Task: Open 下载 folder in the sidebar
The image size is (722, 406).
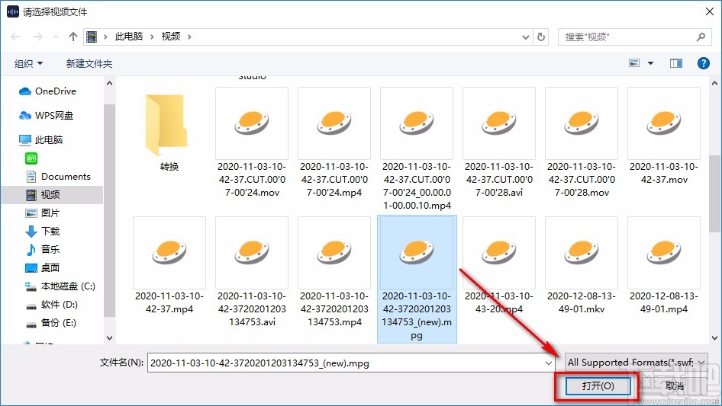Action: pyautogui.click(x=43, y=232)
